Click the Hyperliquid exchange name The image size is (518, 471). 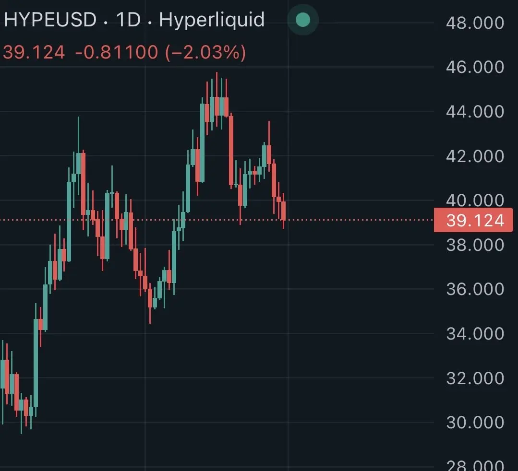[212, 20]
